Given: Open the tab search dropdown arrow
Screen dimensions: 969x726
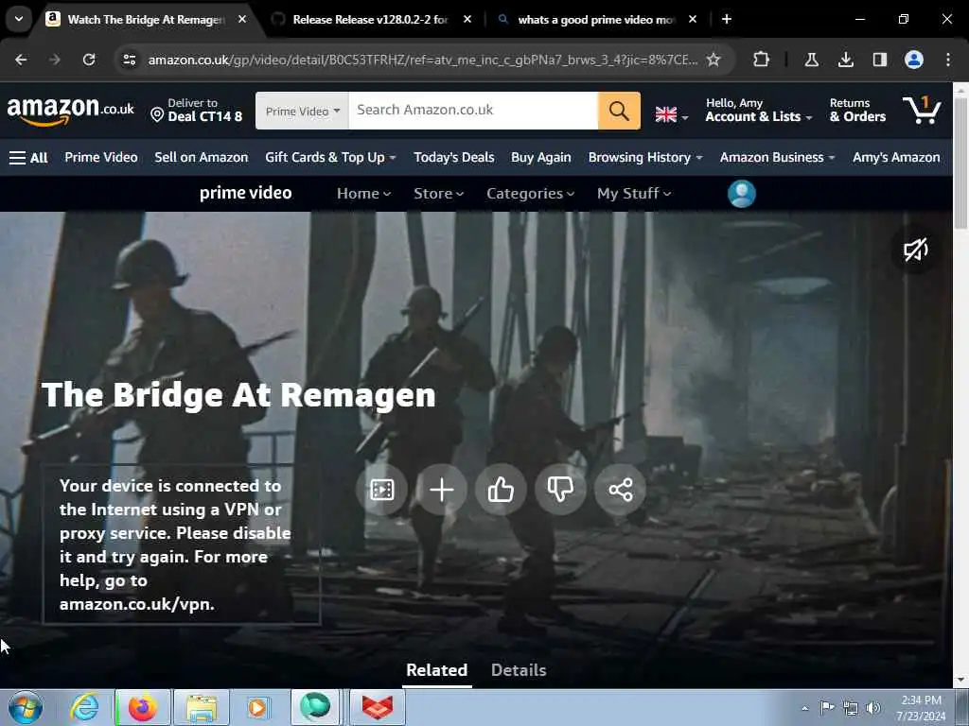Looking at the screenshot, I should [19, 19].
